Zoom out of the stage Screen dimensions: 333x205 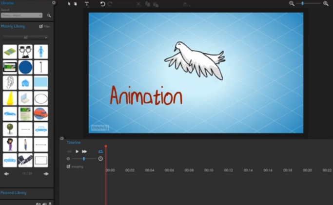pos(292,3)
